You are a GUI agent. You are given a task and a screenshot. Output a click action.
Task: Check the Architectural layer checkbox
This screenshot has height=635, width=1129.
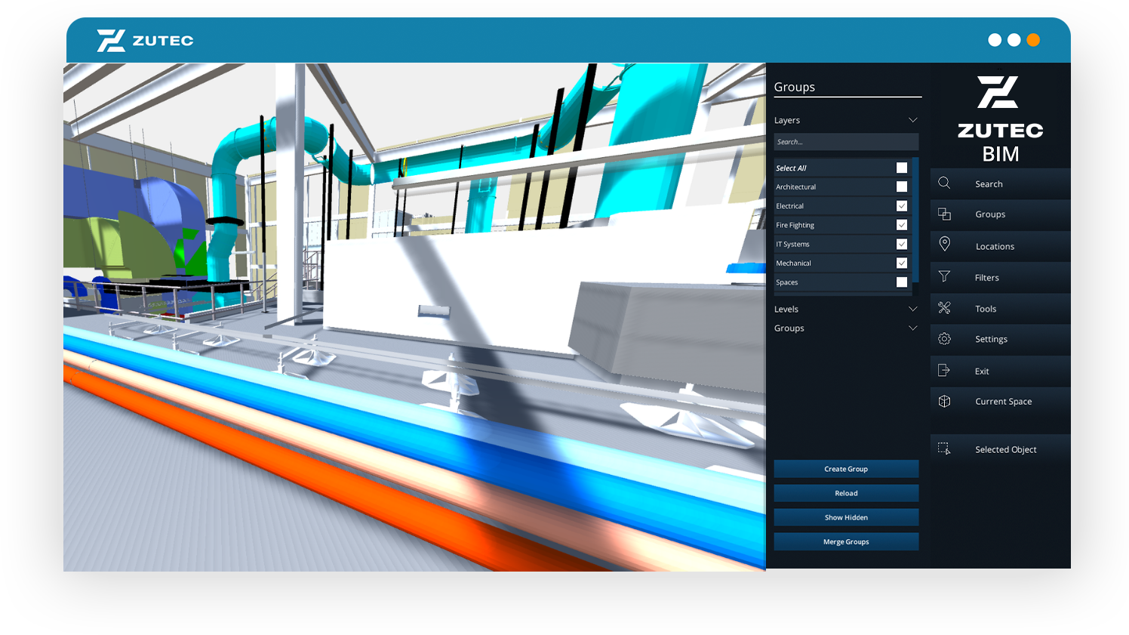pyautogui.click(x=903, y=186)
